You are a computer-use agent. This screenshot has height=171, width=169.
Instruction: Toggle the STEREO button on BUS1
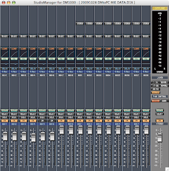tap(80, 24)
